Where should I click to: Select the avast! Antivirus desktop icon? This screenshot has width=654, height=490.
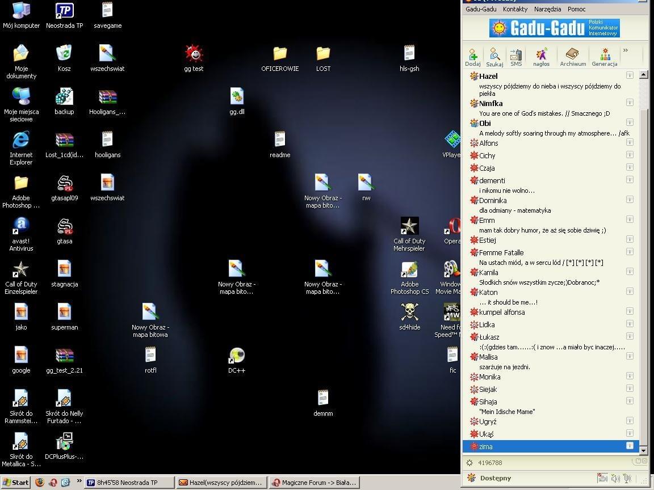coord(21,234)
